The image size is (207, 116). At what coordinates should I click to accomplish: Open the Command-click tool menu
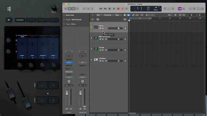pos(153,15)
